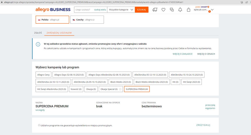Switch to the ZGŁOŚ tab
The image size is (251, 135).
(38, 33)
